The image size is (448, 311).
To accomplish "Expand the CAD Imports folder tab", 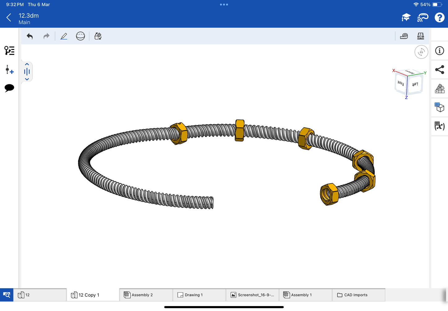I will click(x=358, y=295).
